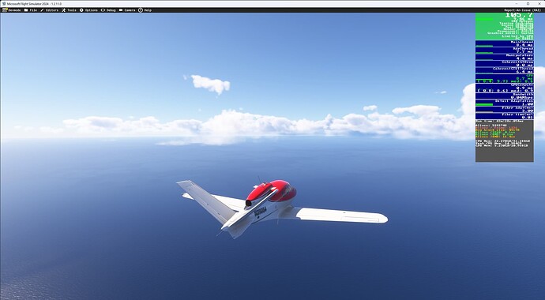Image resolution: width=545 pixels, height=300 pixels.
Task: Click the Report An Issue (RAI) button
Action: tap(522, 10)
